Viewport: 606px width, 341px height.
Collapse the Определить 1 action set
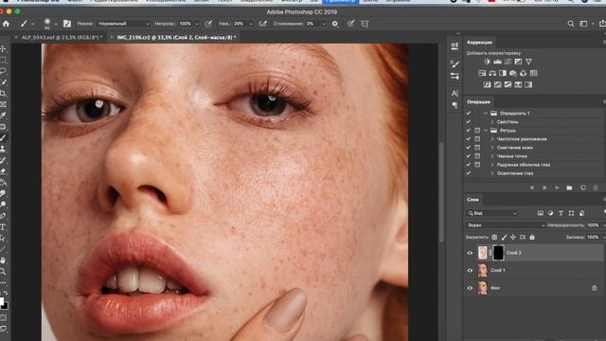486,114
